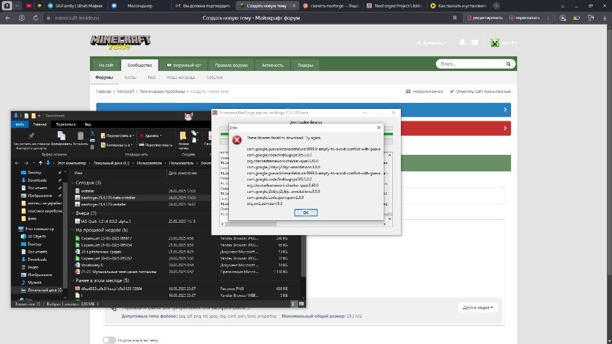
Task: Click the Paste icon in Explorer ribbon
Action: click(x=80, y=138)
